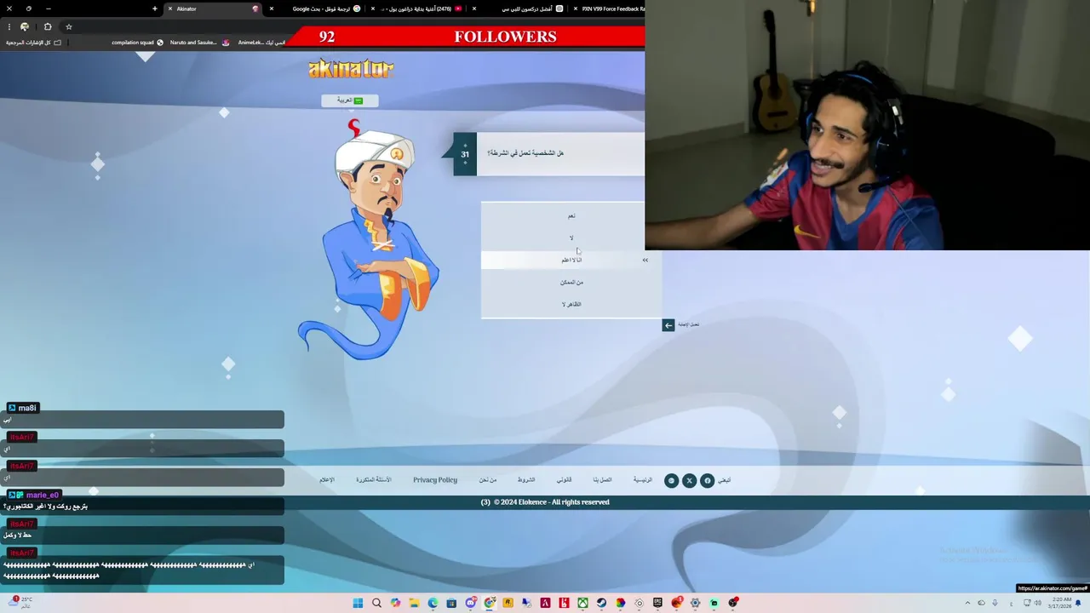The image size is (1090, 613).
Task: Answer نعم (Yes) to the question
Action: click(571, 215)
